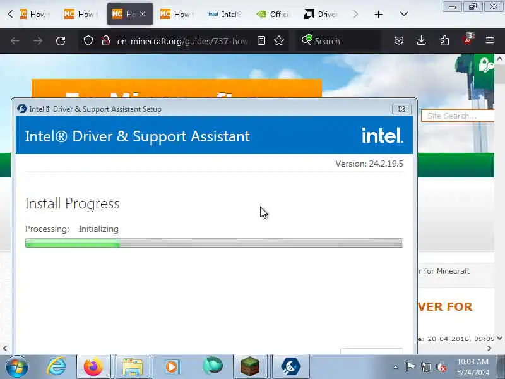Launch Internet Explorer from taskbar
The height and width of the screenshot is (379, 505).
(56, 366)
